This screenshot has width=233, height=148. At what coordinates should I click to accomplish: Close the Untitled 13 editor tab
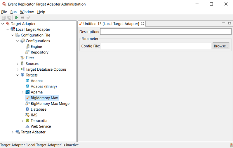142,24
